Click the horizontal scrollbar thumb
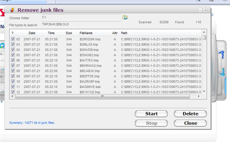Image resolution: width=230 pixels, height=142 pixels. 102,96
